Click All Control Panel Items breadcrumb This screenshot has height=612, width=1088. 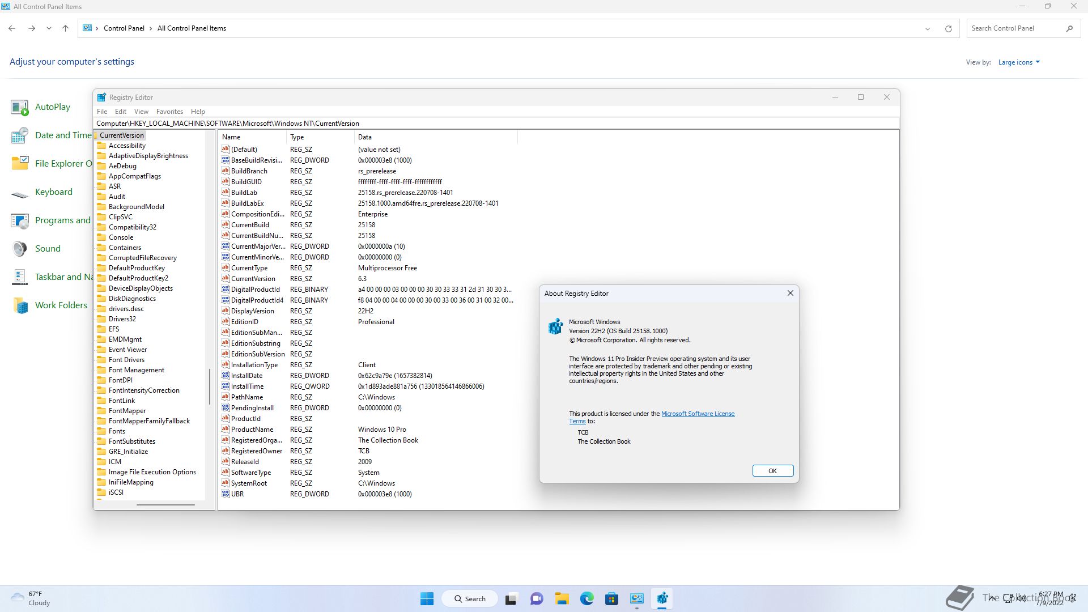[192, 28]
